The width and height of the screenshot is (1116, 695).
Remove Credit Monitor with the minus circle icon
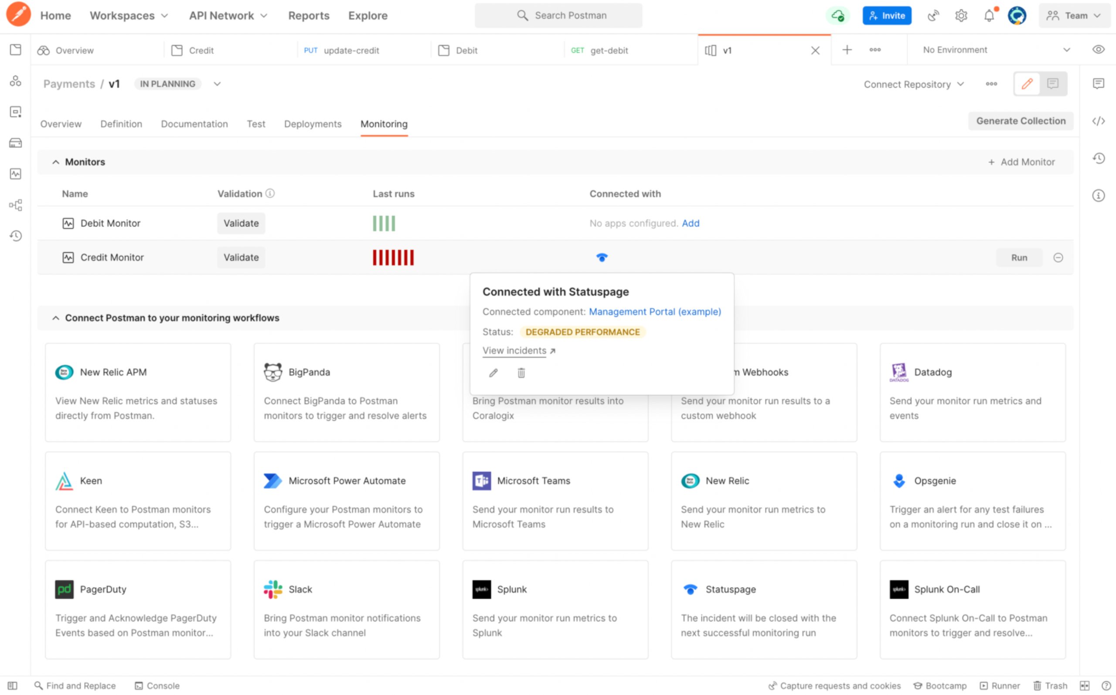(1058, 258)
